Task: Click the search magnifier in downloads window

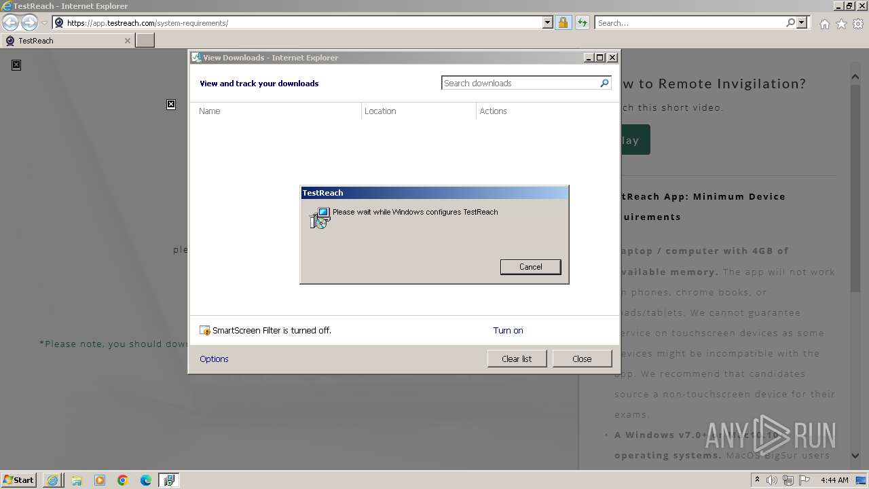Action: [x=604, y=83]
